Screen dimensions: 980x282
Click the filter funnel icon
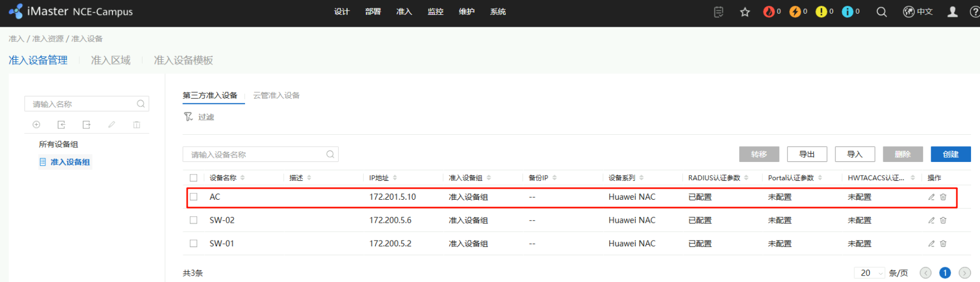click(x=188, y=117)
